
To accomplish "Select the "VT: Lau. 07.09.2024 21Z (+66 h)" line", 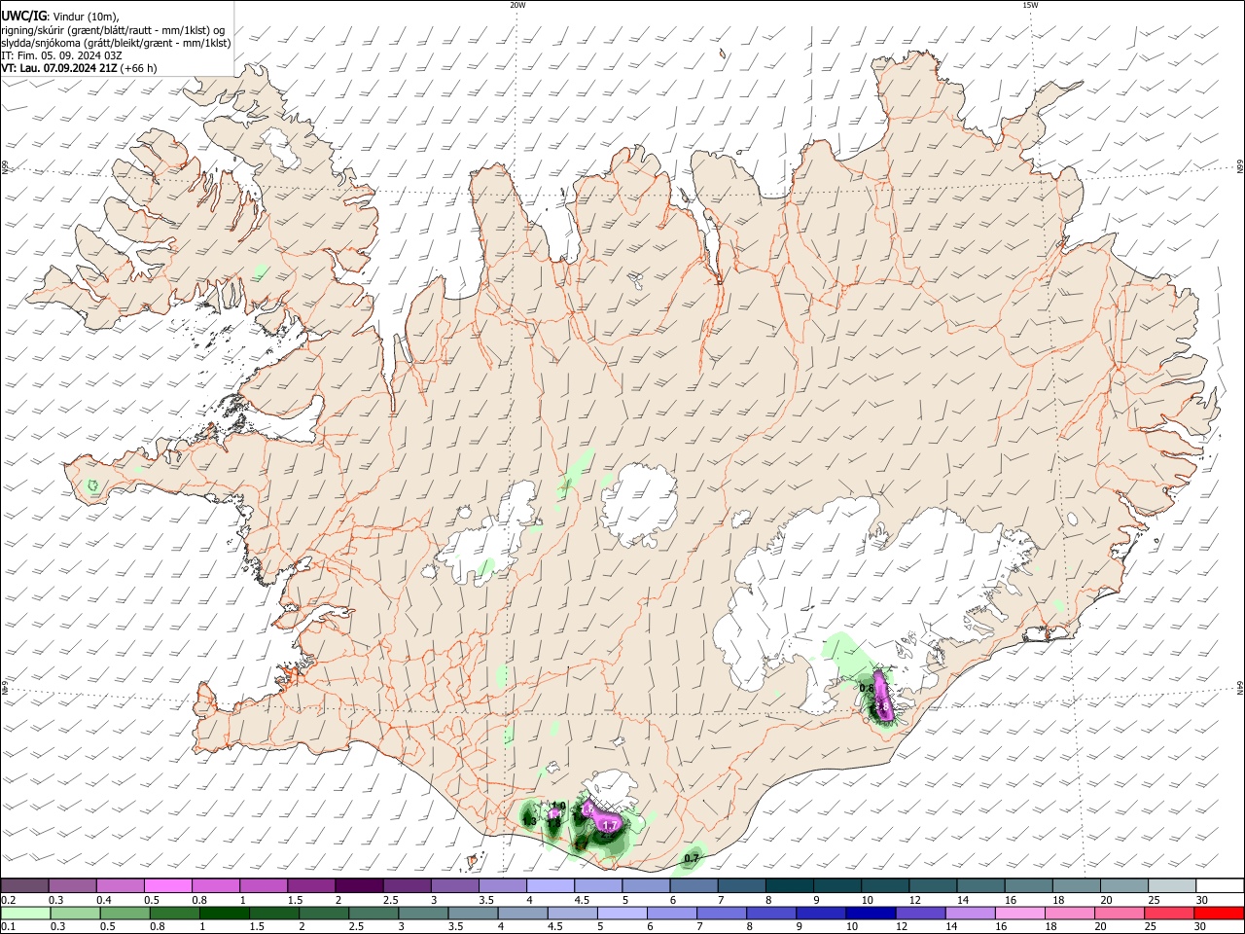I will [x=79, y=68].
